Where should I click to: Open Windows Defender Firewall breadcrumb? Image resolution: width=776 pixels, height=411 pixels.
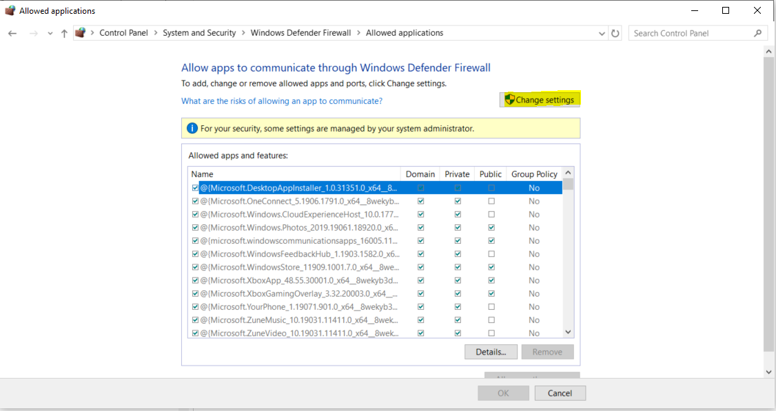[300, 32]
